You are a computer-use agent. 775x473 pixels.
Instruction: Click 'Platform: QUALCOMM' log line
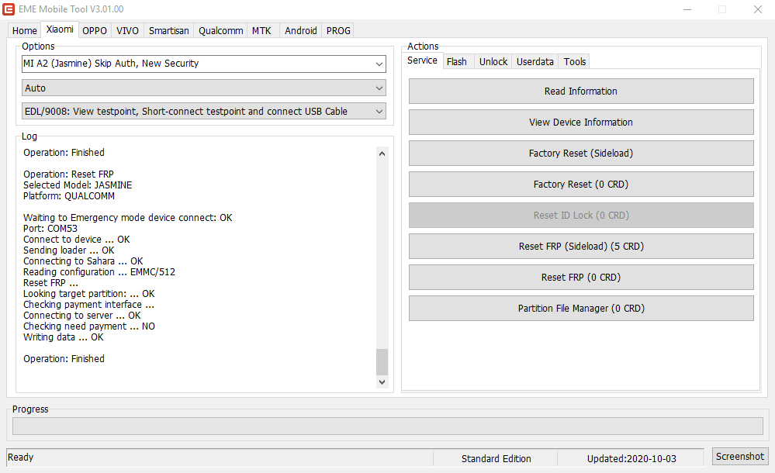69,195
